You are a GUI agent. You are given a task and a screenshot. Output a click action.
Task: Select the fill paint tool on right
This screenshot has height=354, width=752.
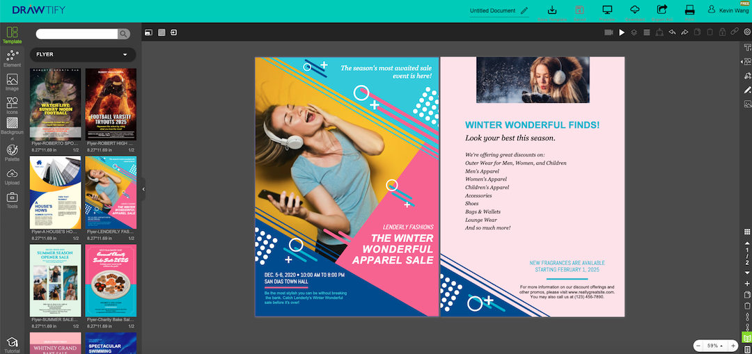point(747,76)
